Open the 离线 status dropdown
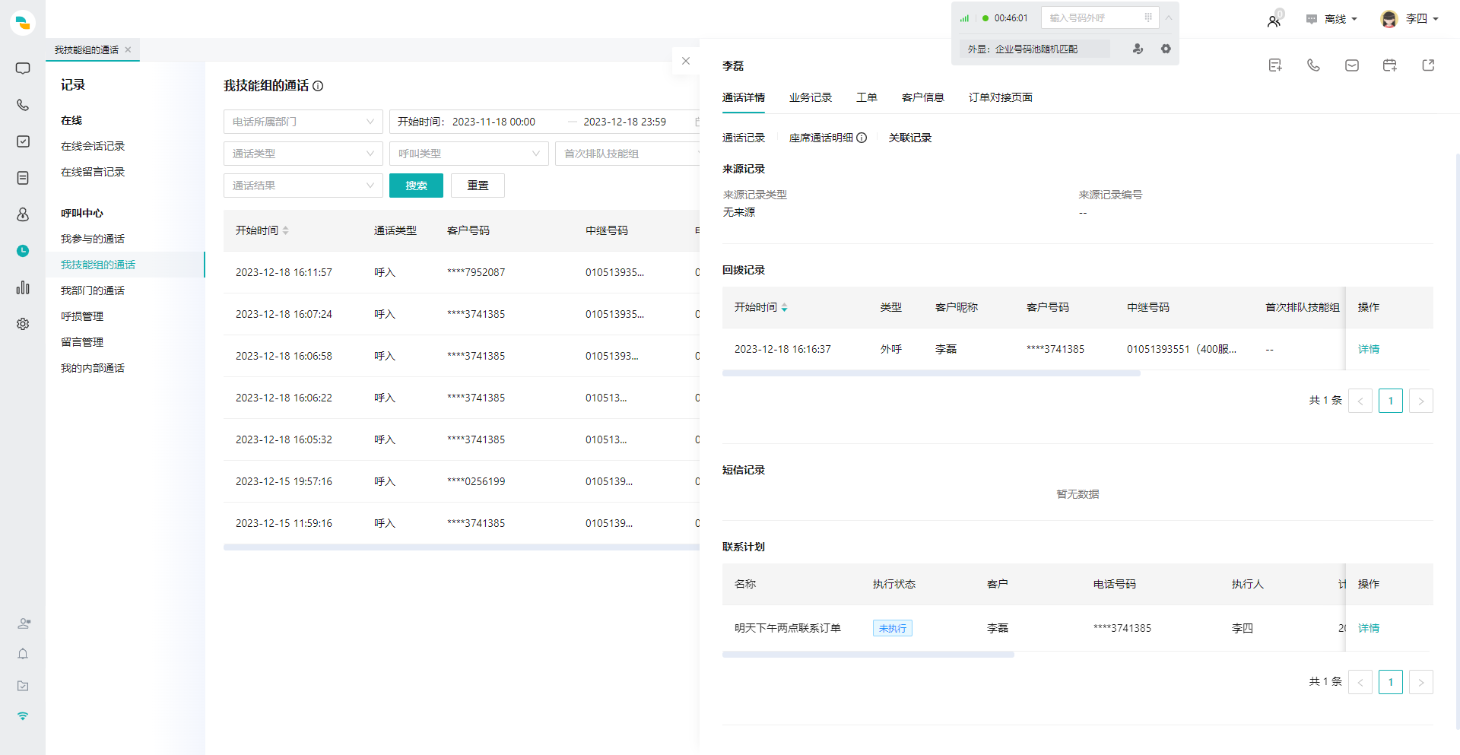Viewport: 1460px width, 755px height. pos(1332,19)
